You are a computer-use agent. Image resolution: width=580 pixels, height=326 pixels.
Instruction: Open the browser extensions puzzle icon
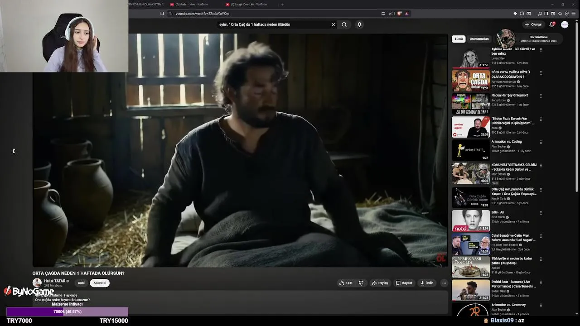[x=522, y=14]
